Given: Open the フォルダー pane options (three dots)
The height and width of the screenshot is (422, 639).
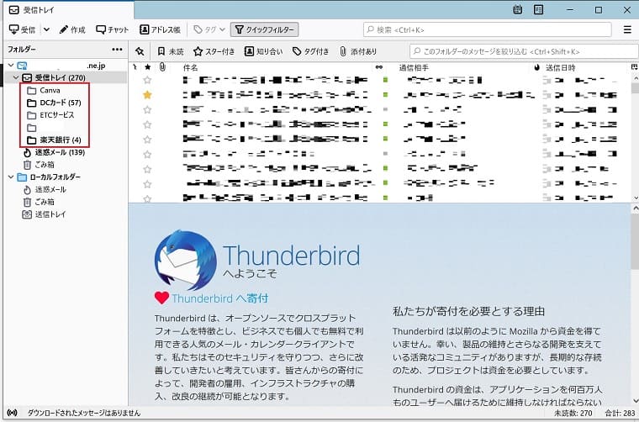Looking at the screenshot, I should point(117,50).
